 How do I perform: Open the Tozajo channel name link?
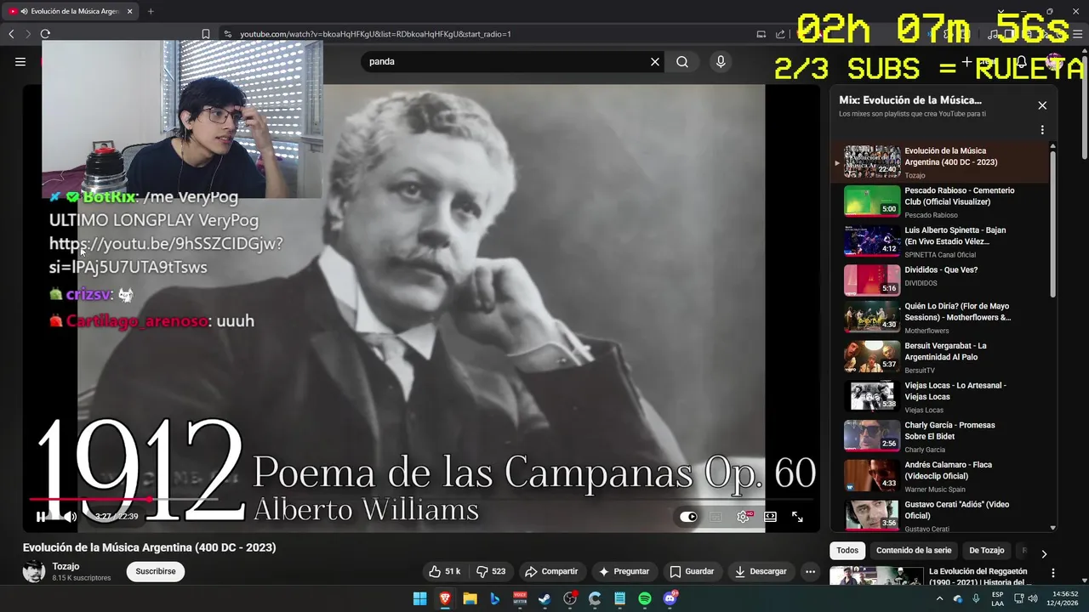pyautogui.click(x=66, y=566)
